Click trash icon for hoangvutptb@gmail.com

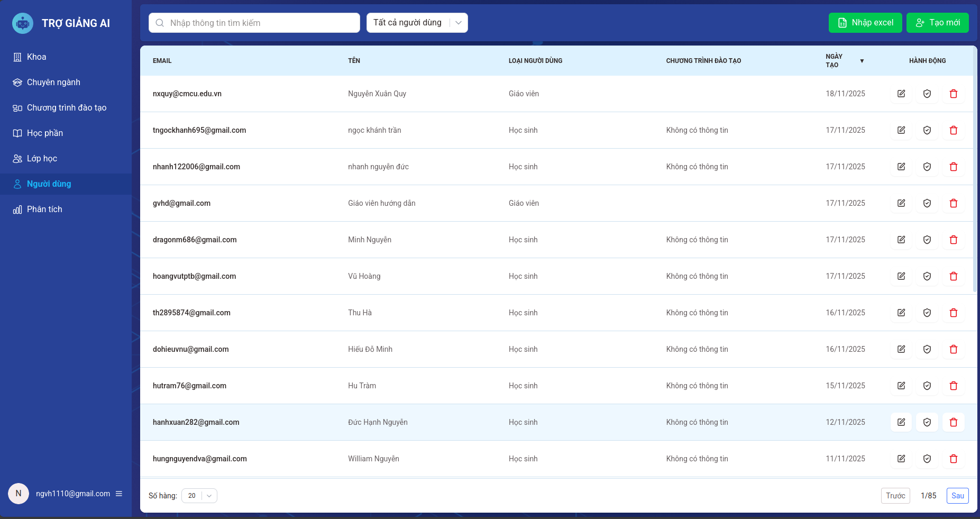click(x=954, y=276)
